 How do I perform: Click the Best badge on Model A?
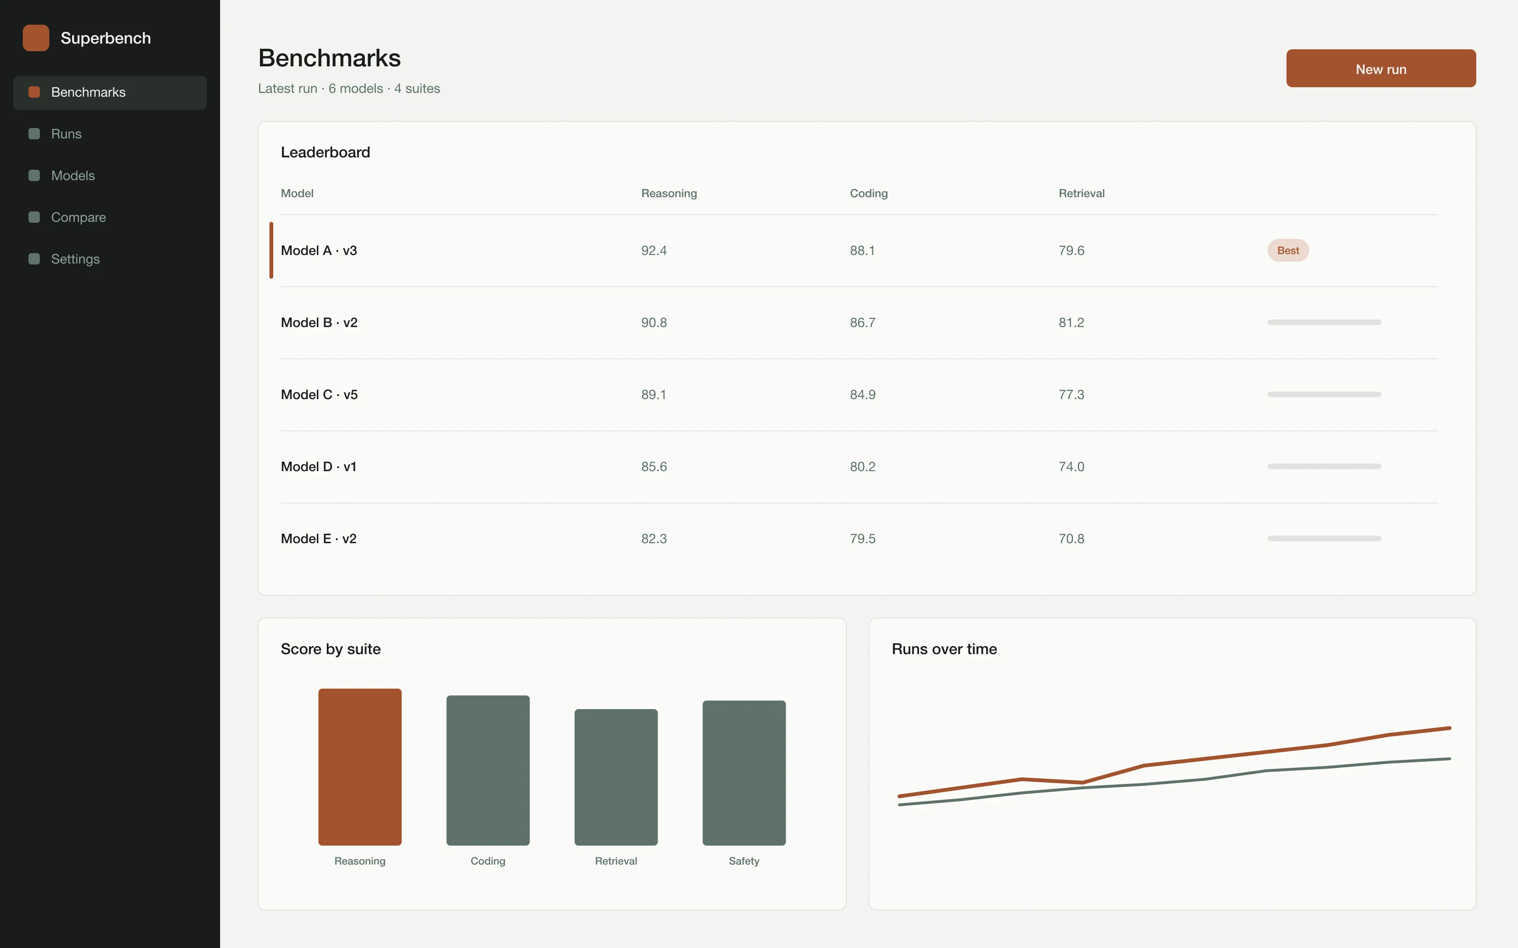pos(1288,250)
